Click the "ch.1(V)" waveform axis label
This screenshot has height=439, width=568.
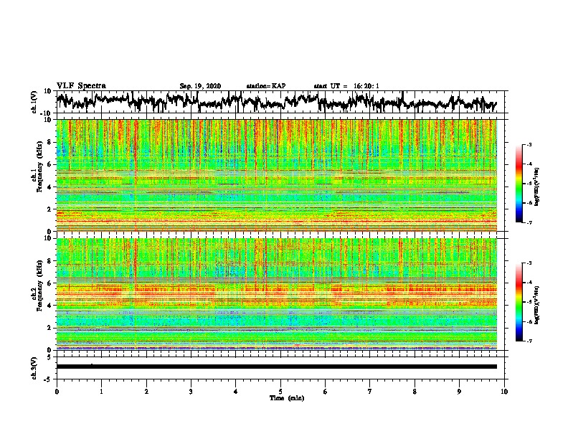(x=34, y=102)
